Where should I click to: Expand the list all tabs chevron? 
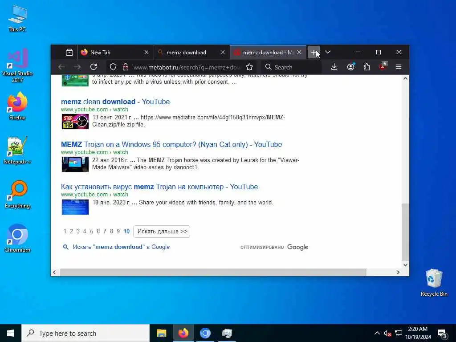(328, 52)
